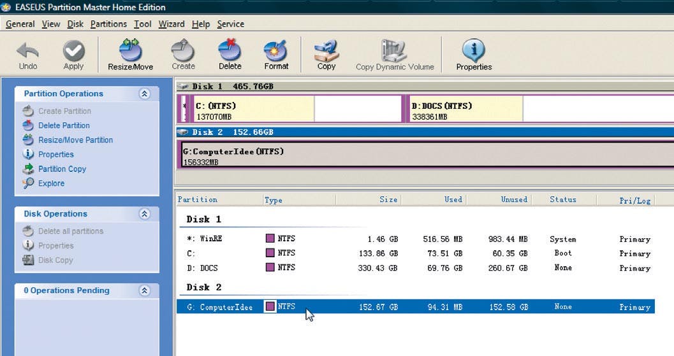
Task: Open Properties from the toolbar
Action: tap(474, 50)
